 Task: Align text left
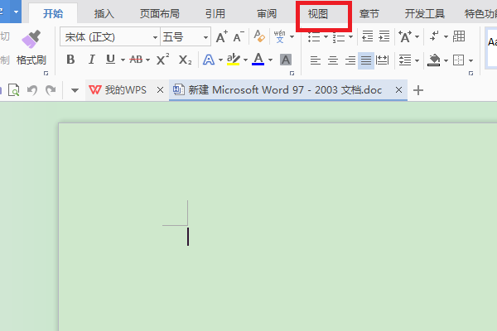pos(315,60)
